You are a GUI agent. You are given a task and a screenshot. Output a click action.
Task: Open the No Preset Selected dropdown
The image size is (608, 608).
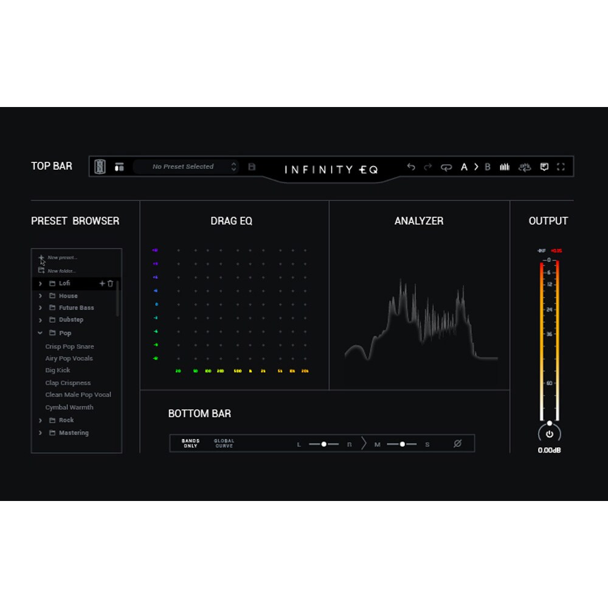185,167
